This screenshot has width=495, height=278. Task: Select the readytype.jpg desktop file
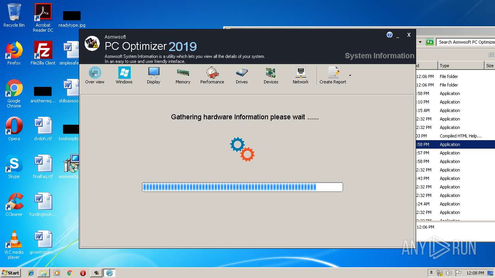click(x=72, y=19)
